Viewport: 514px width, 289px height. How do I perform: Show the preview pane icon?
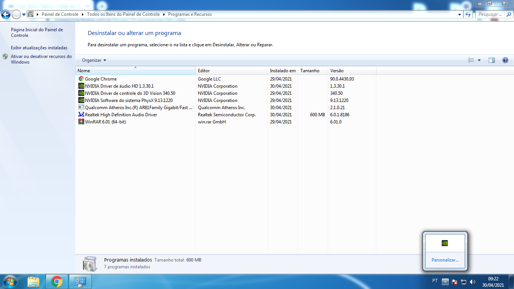(492, 60)
